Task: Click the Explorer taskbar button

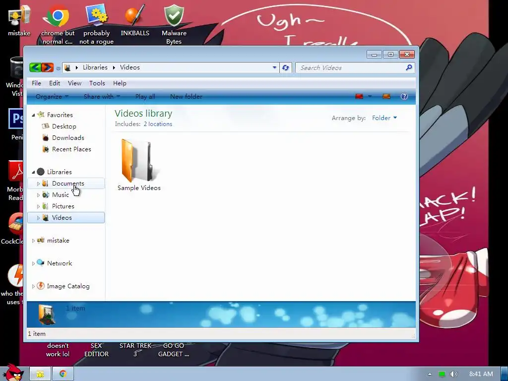Action: pyautogui.click(x=40, y=374)
